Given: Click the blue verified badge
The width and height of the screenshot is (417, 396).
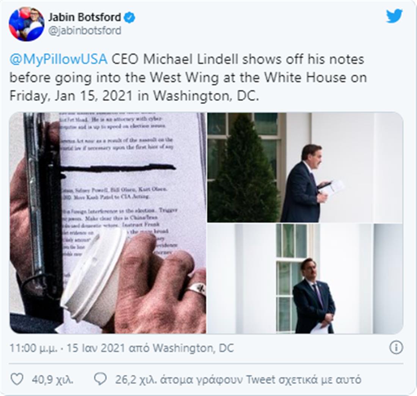Looking at the screenshot, I should (x=130, y=17).
